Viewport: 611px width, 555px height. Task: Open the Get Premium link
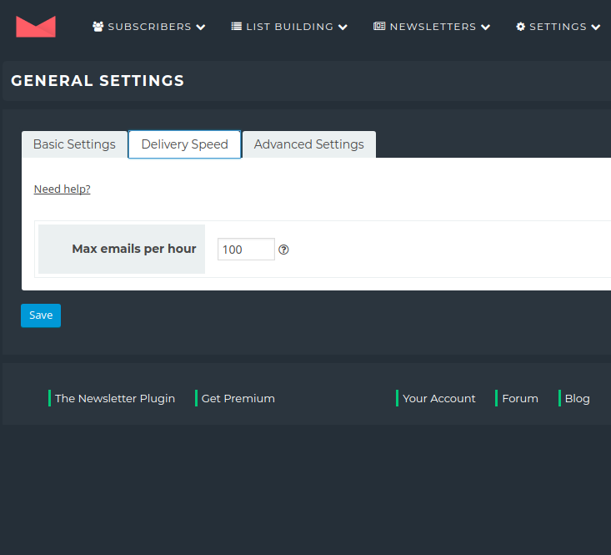(238, 398)
